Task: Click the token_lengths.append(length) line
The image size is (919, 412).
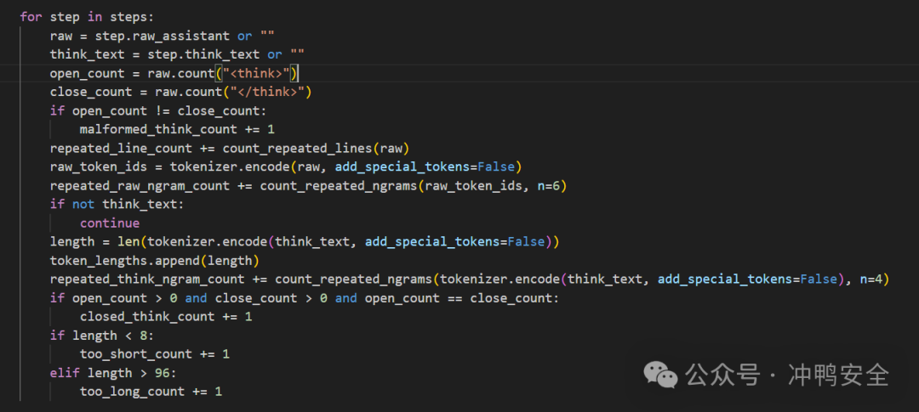Action: (x=155, y=261)
